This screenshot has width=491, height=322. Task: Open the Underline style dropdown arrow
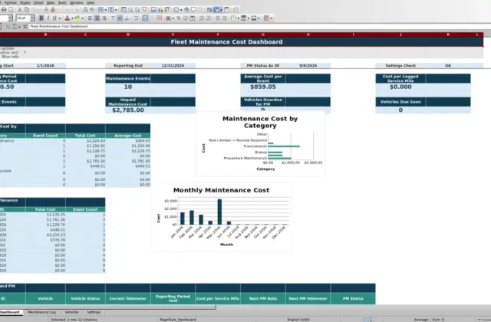pos(60,18)
